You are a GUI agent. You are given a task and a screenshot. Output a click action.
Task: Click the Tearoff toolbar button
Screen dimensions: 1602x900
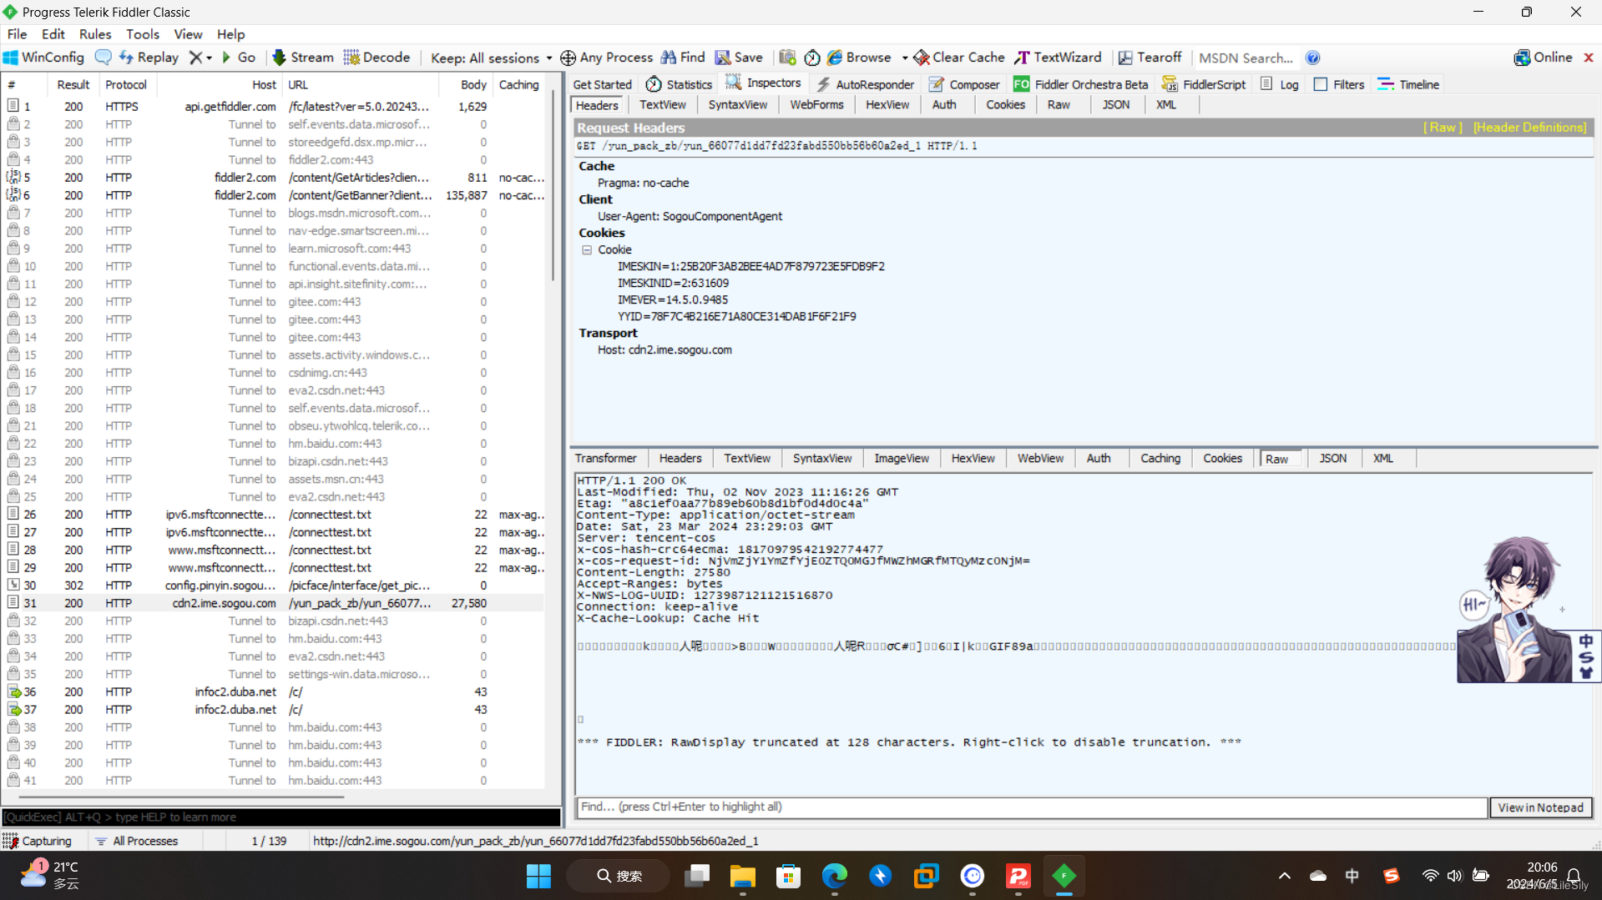click(1150, 58)
